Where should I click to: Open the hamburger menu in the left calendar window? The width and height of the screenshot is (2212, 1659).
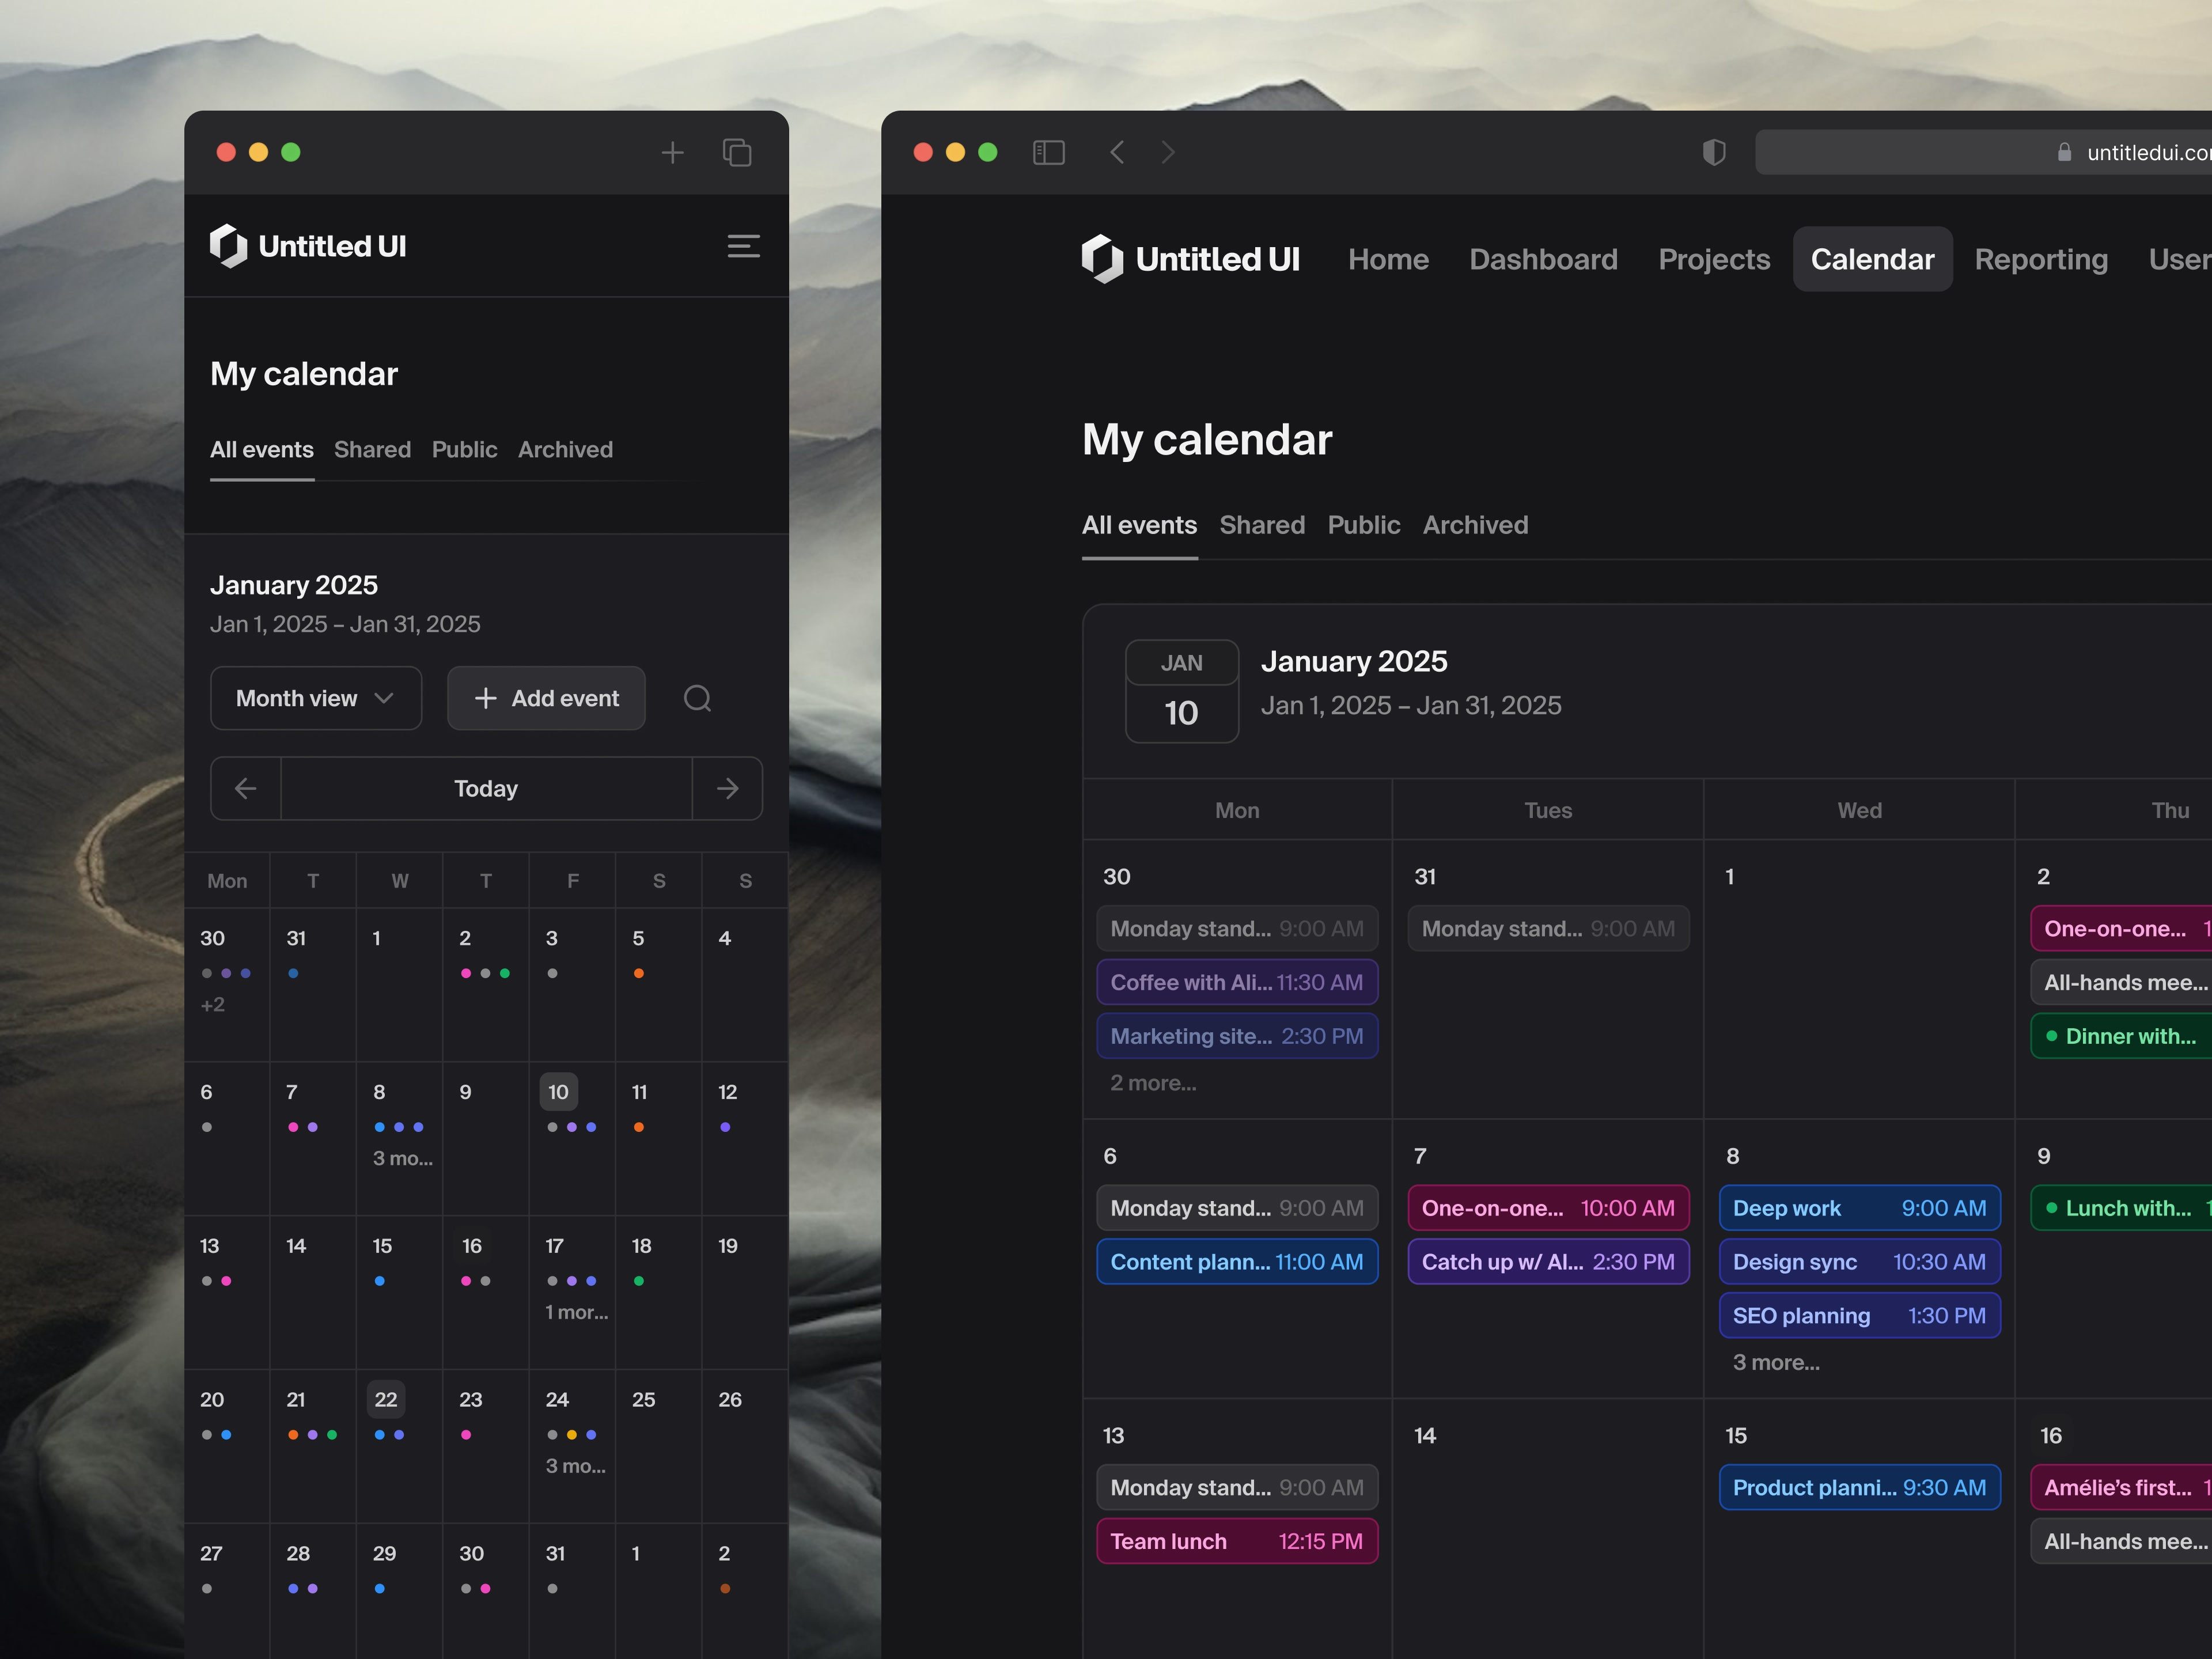point(744,246)
